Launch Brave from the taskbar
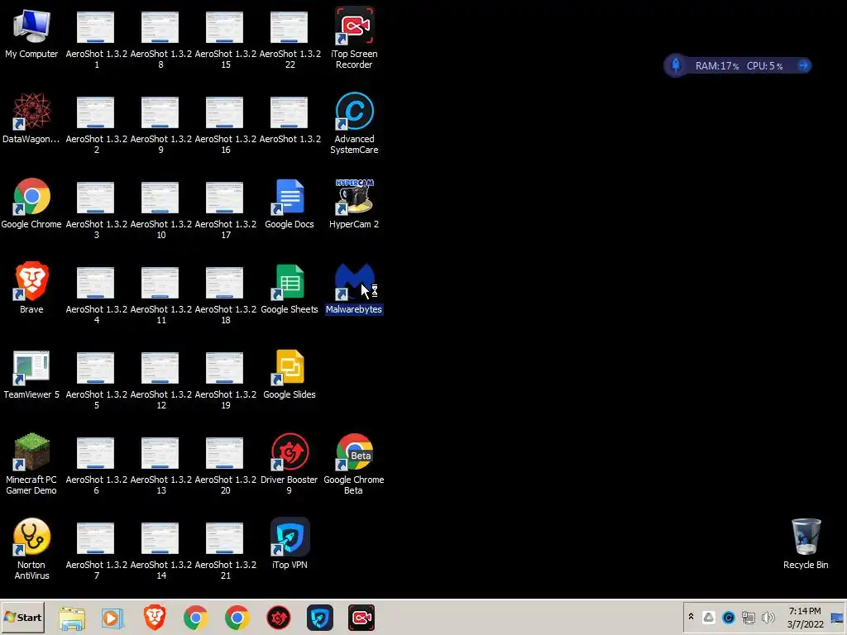 point(155,618)
